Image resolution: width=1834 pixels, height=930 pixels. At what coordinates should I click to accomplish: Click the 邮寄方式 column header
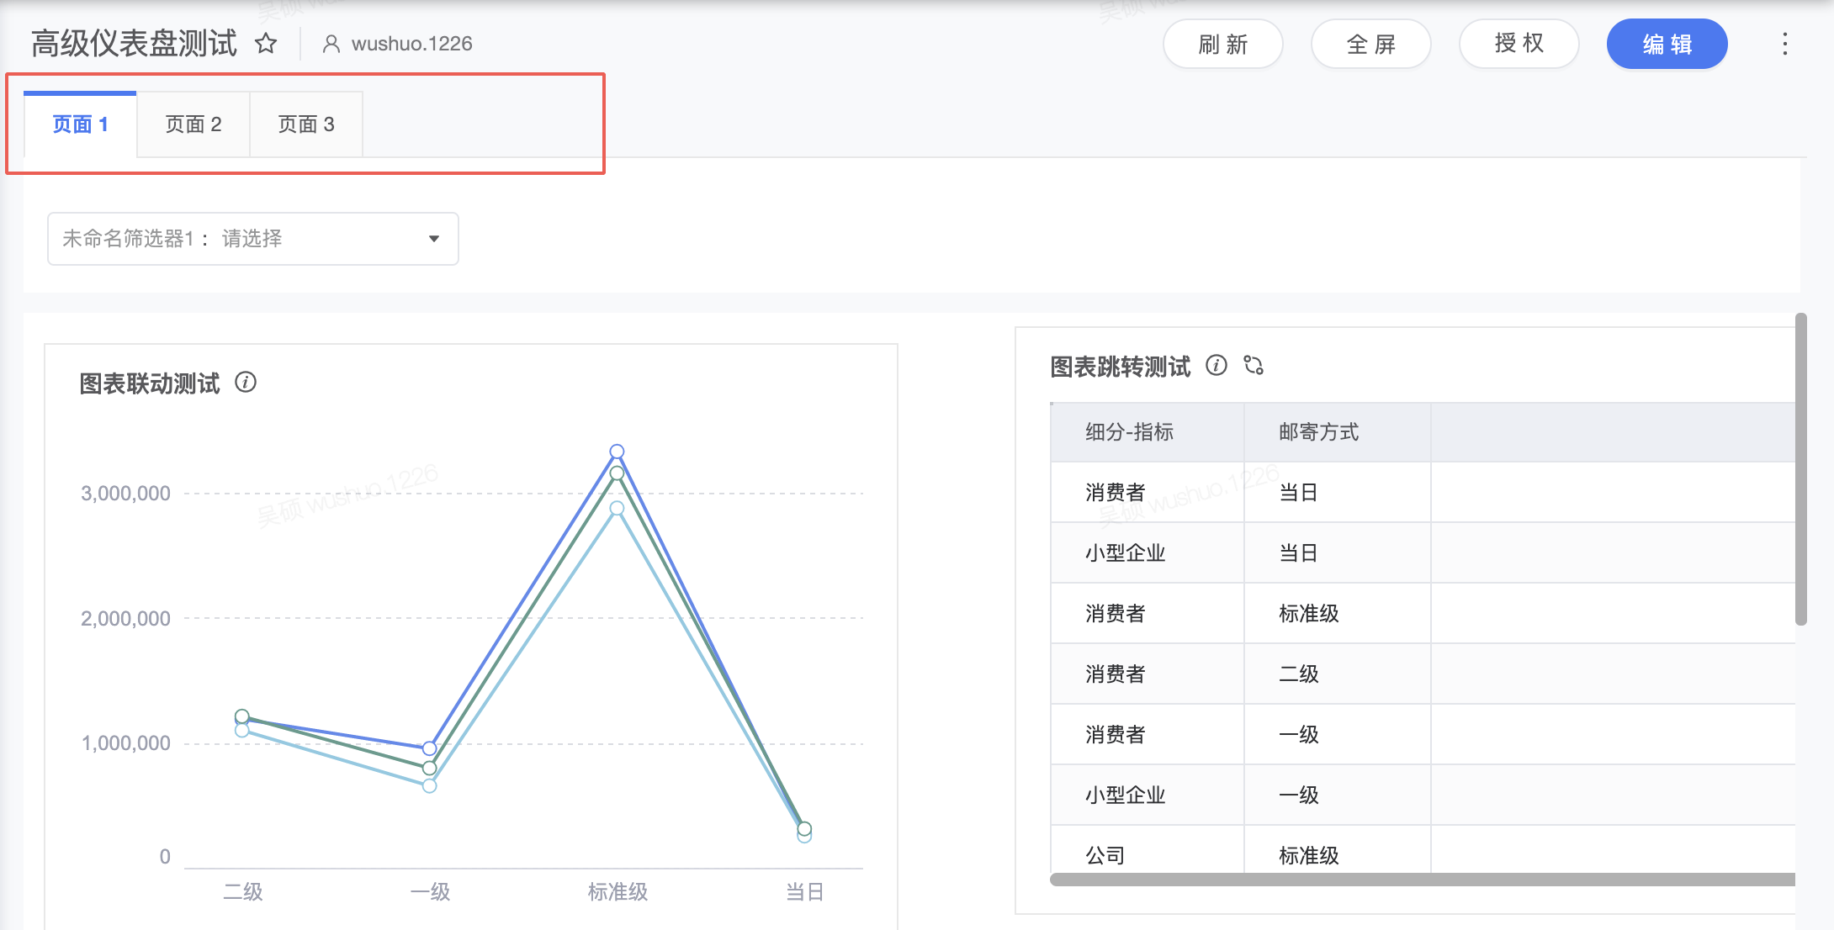coord(1318,432)
